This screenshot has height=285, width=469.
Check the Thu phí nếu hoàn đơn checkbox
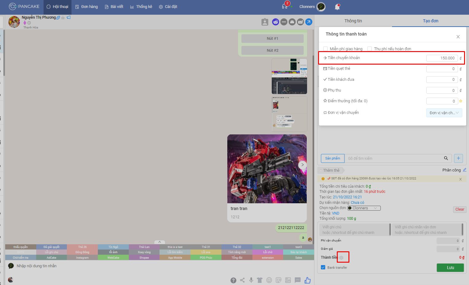[370, 49]
